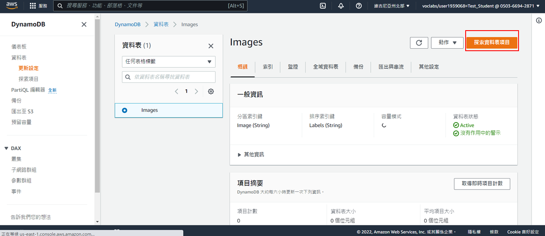Open 探索項目 in sidebar
Viewport: 545px width, 236px height.
29,79
